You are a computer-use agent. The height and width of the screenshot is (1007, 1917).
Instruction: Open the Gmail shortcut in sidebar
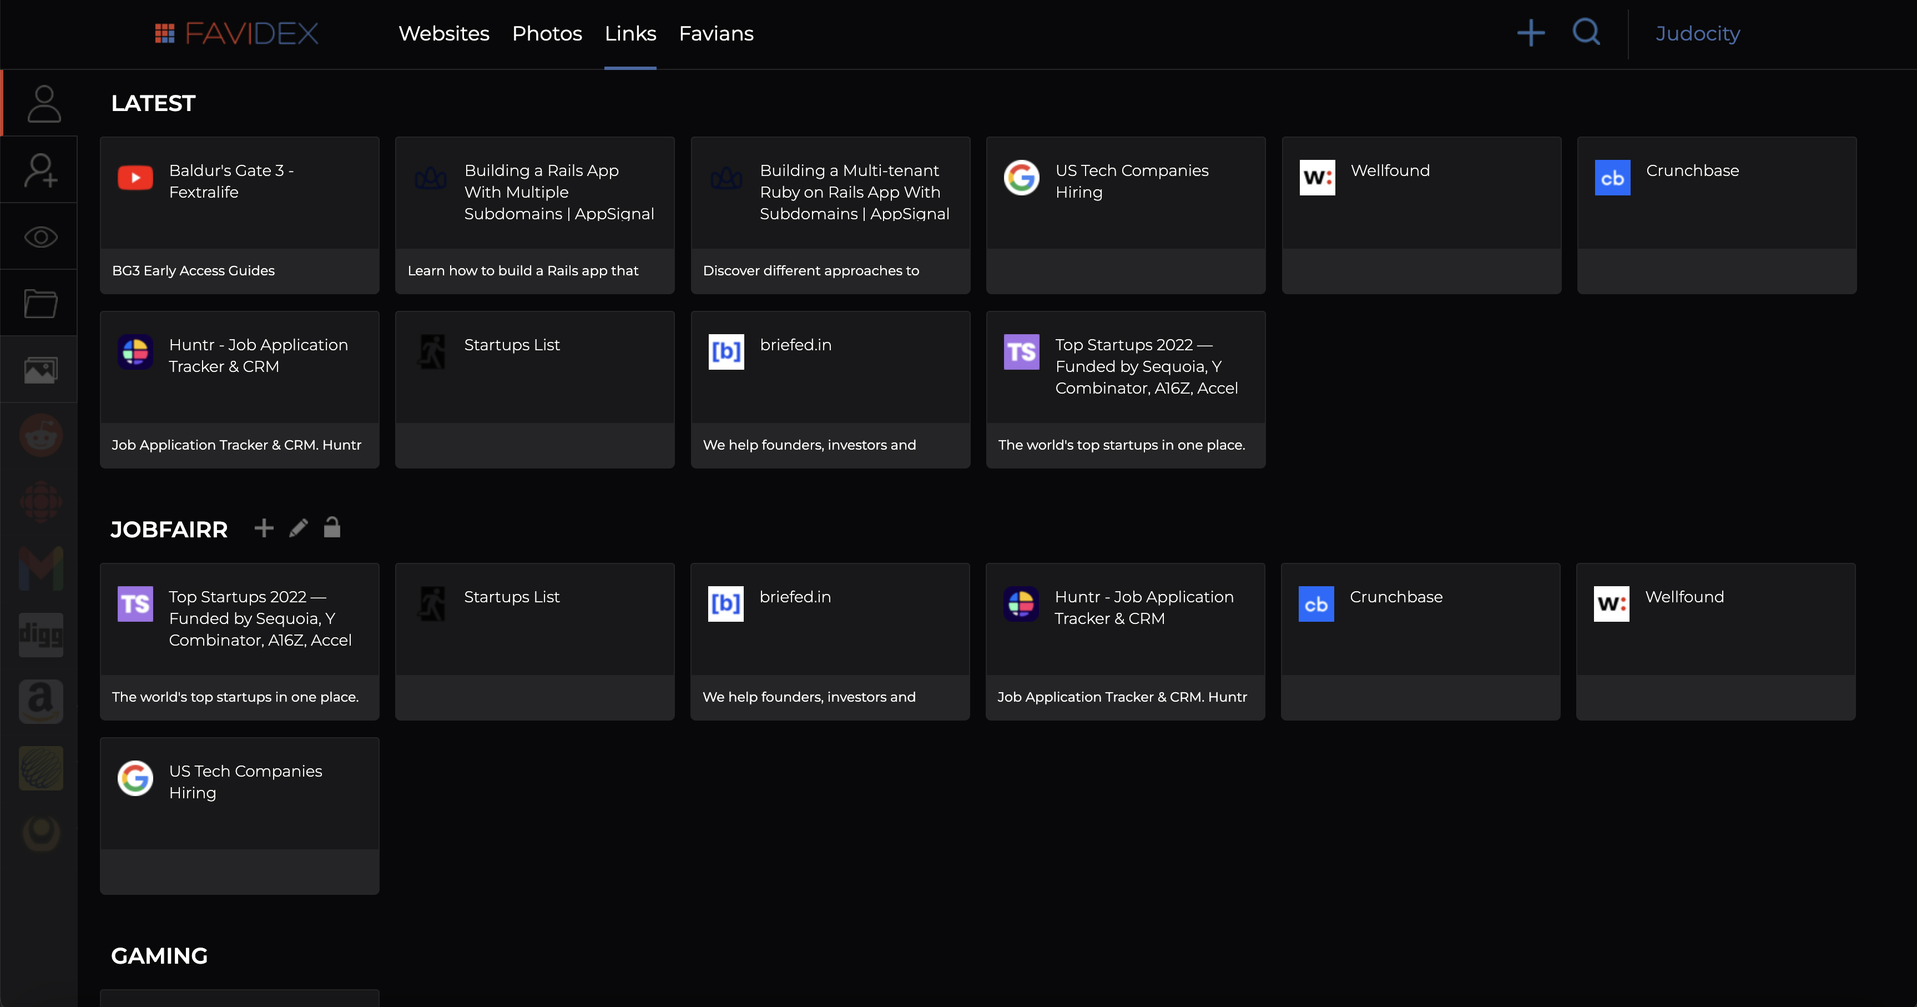40,568
